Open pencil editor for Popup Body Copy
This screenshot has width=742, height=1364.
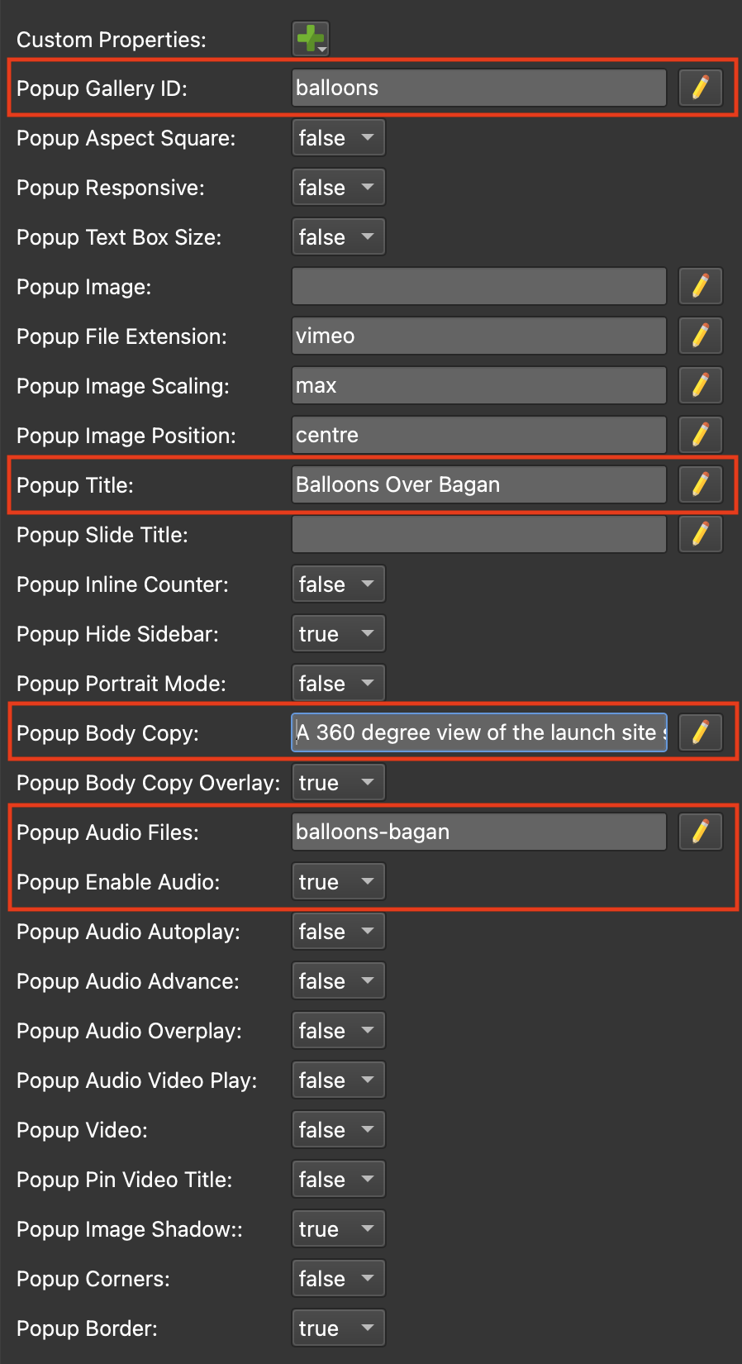click(701, 732)
